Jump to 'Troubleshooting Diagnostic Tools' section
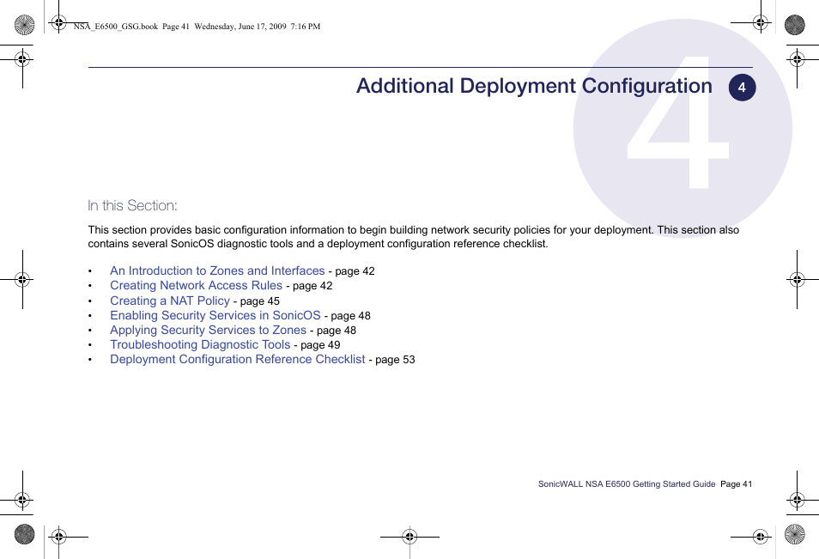This screenshot has width=819, height=559. [200, 345]
